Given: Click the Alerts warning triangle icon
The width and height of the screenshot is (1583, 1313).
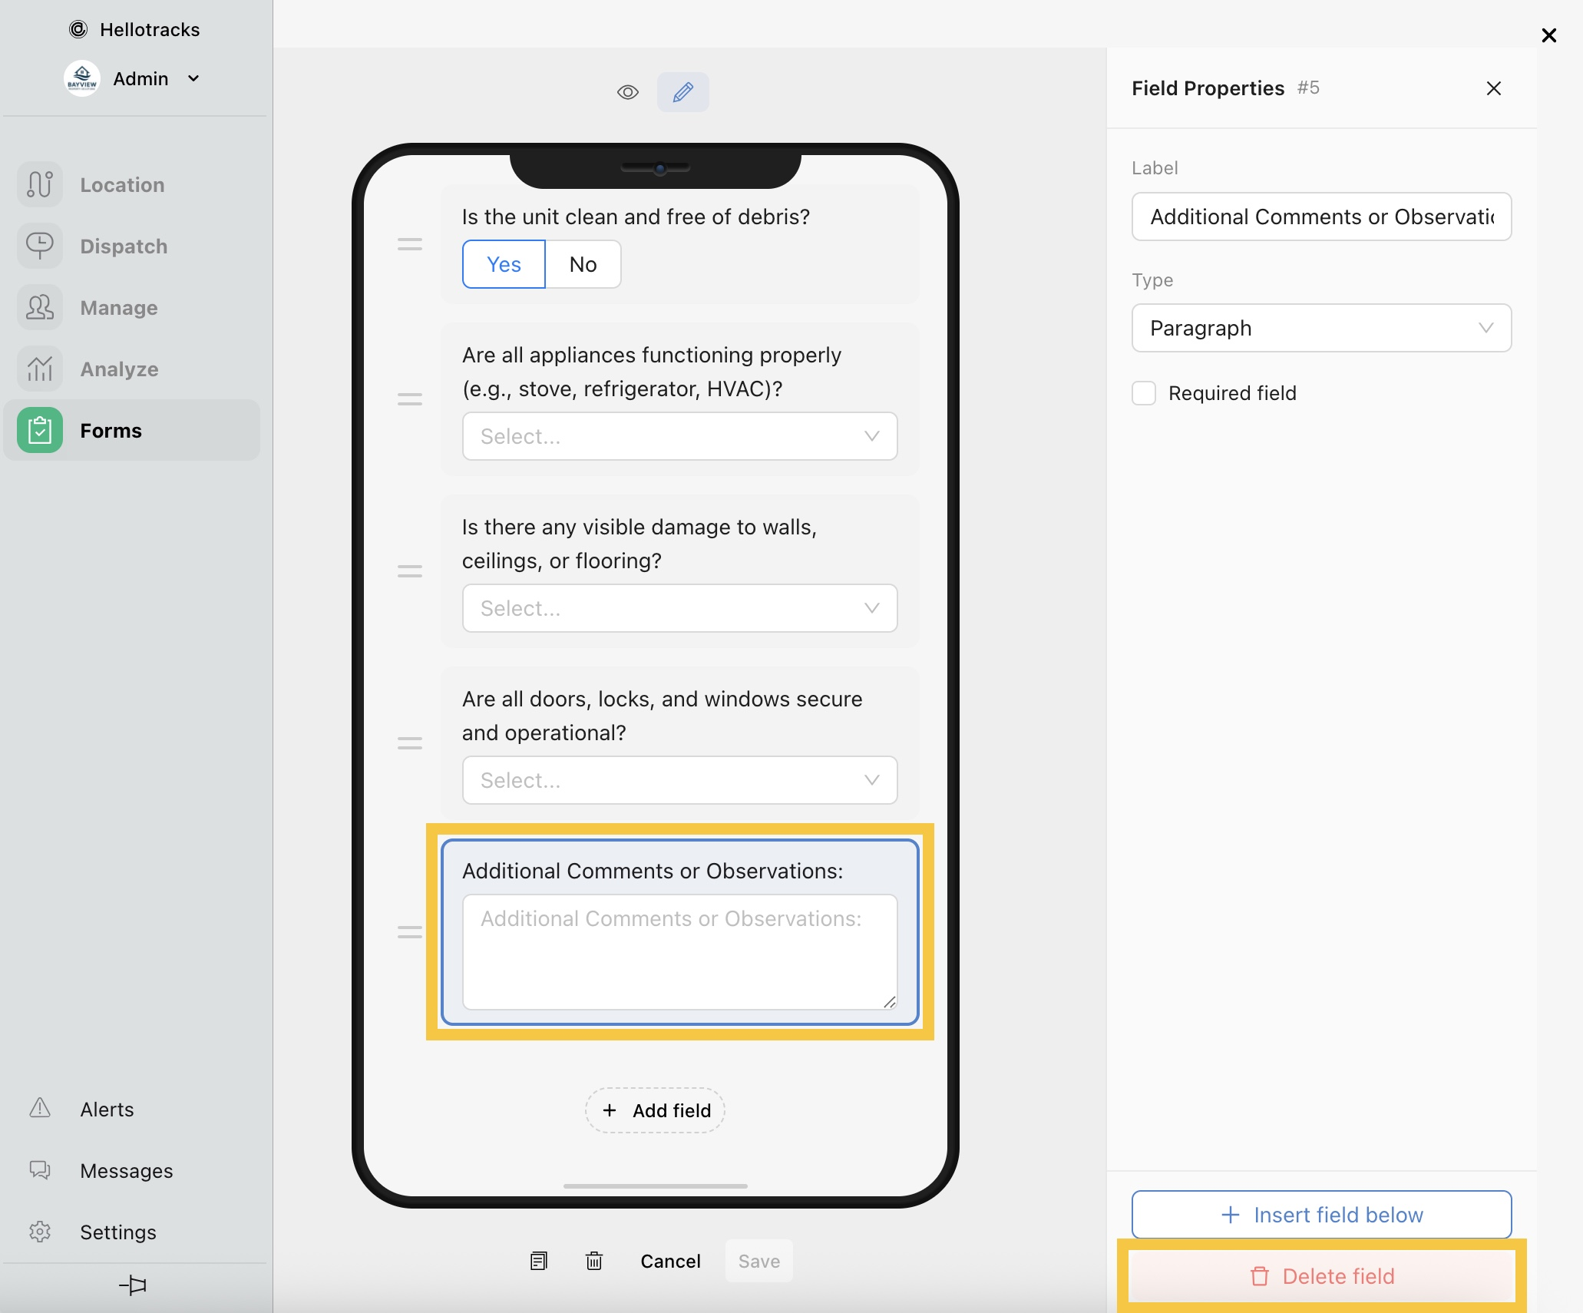Looking at the screenshot, I should pyautogui.click(x=40, y=1109).
